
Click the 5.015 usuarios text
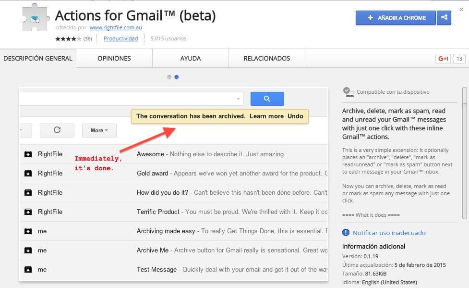pyautogui.click(x=168, y=38)
